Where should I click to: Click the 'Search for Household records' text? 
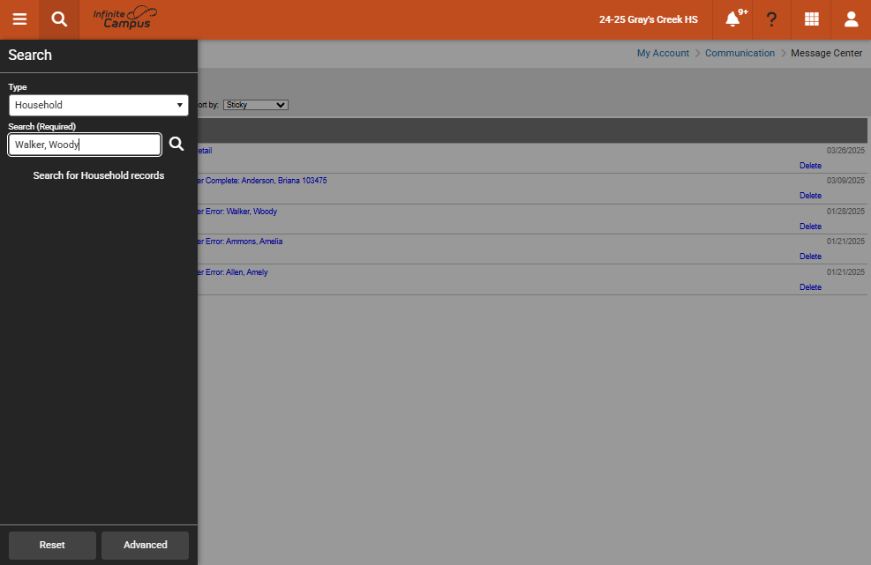[x=98, y=175]
